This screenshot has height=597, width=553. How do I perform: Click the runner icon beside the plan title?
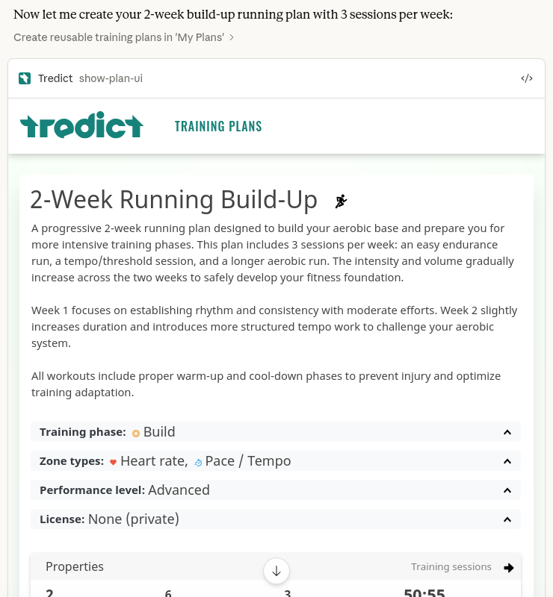(x=341, y=200)
